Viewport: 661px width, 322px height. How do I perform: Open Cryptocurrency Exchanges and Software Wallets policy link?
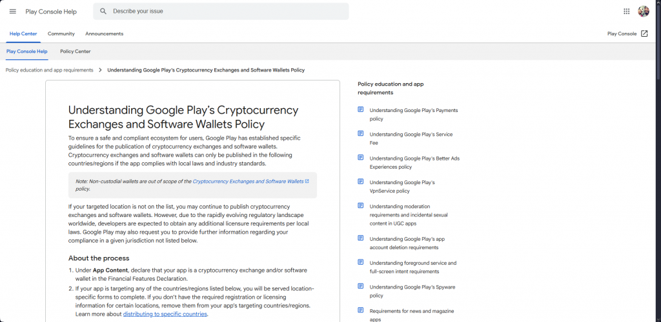point(248,181)
